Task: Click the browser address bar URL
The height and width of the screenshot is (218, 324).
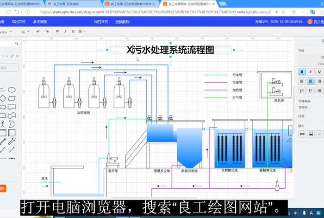Action: (x=156, y=12)
